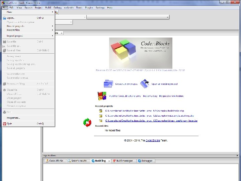
Task: Open the Help menu
Action: [x=110, y=7]
